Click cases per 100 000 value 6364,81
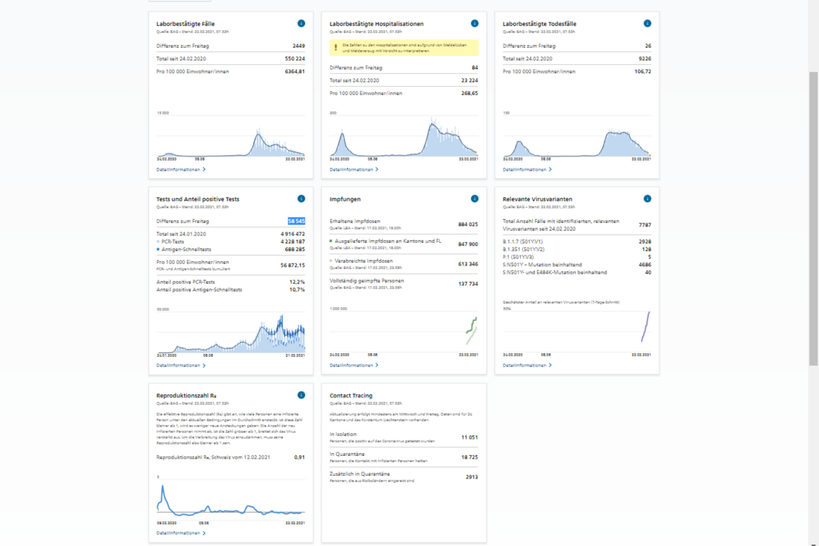 (295, 72)
